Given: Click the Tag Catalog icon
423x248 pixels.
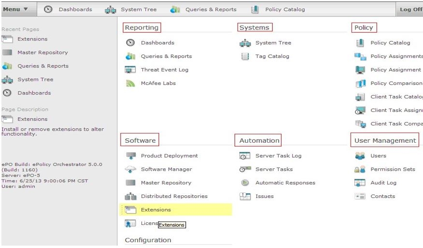Looking at the screenshot, I should coord(245,56).
